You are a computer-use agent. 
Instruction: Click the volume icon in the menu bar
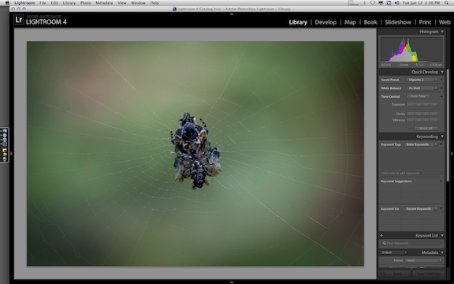(x=396, y=3)
